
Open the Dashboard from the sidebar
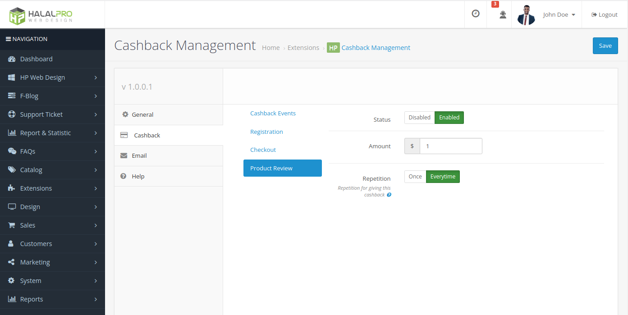point(36,59)
